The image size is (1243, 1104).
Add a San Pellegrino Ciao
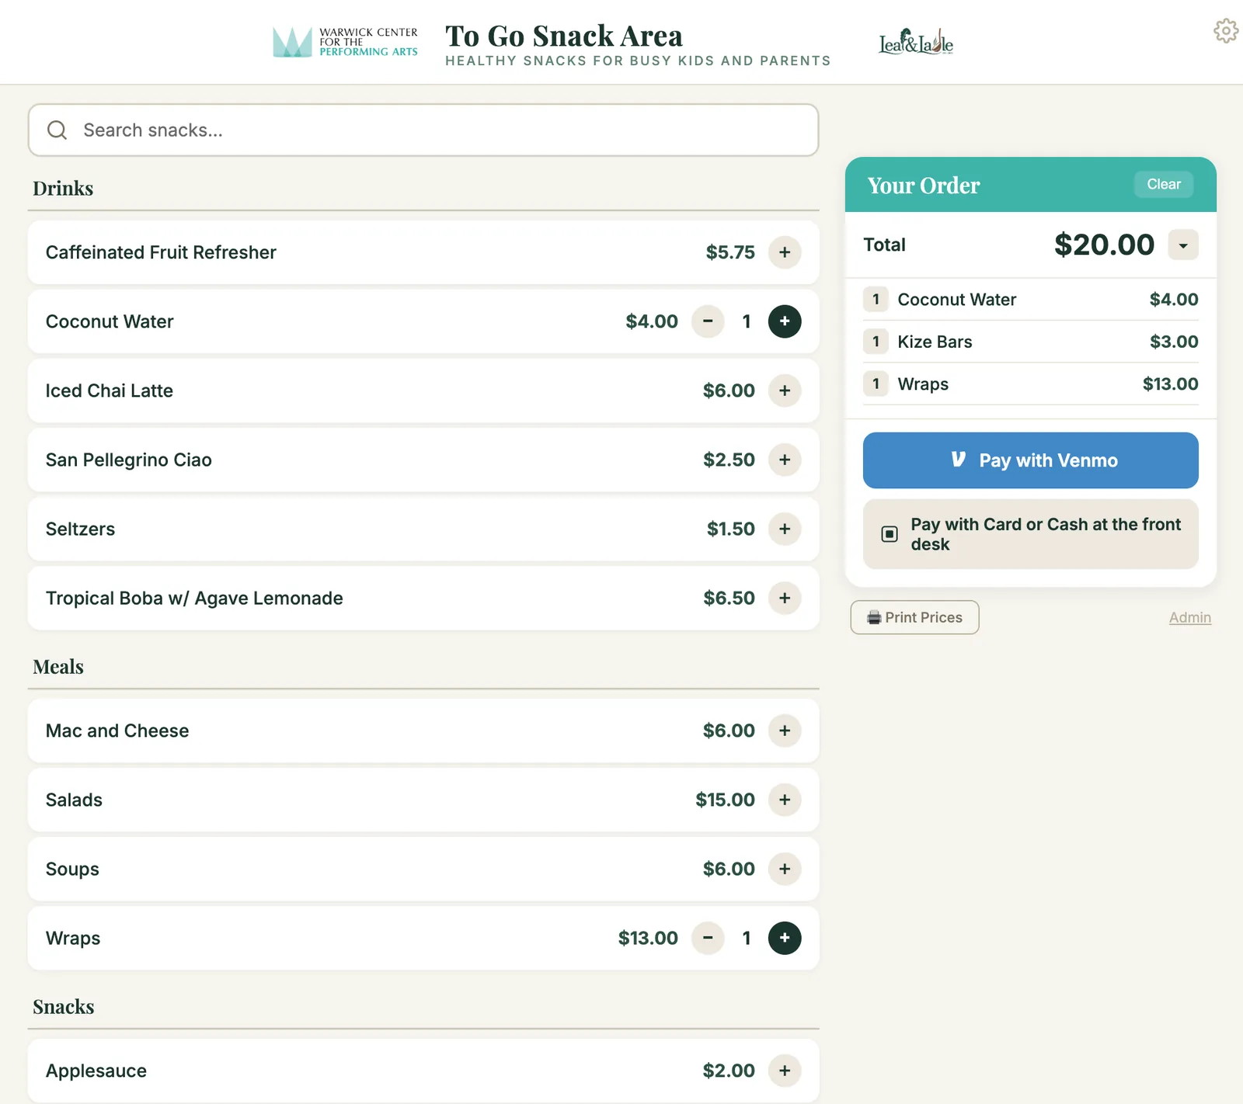point(785,460)
